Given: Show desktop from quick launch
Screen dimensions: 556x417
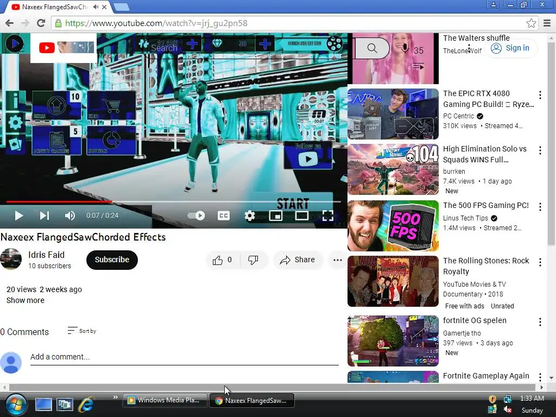Looking at the screenshot, I should coord(43,404).
